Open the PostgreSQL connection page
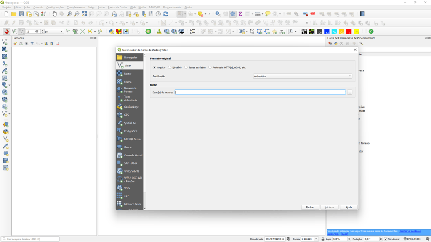 point(130,131)
